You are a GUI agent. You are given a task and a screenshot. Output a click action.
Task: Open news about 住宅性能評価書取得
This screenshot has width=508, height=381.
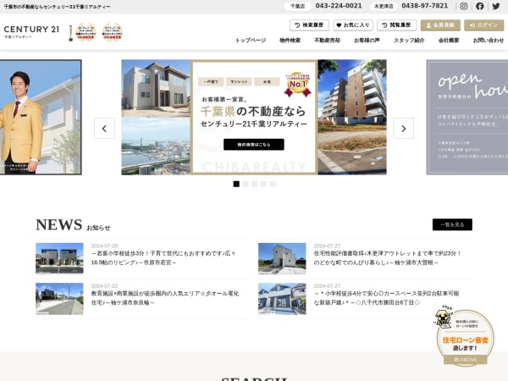(388, 258)
